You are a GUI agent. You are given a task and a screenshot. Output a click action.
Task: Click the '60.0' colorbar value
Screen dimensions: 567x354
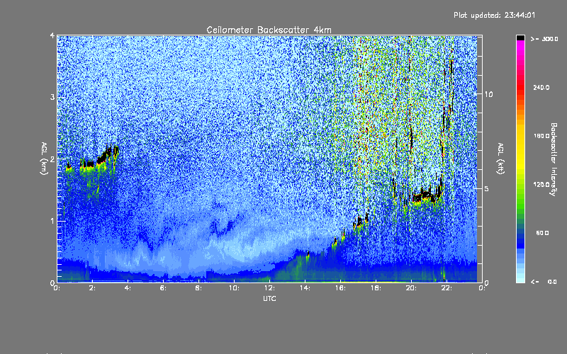(542, 233)
